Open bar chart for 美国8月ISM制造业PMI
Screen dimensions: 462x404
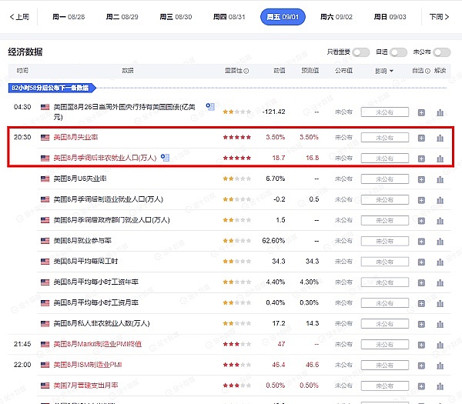coord(440,364)
